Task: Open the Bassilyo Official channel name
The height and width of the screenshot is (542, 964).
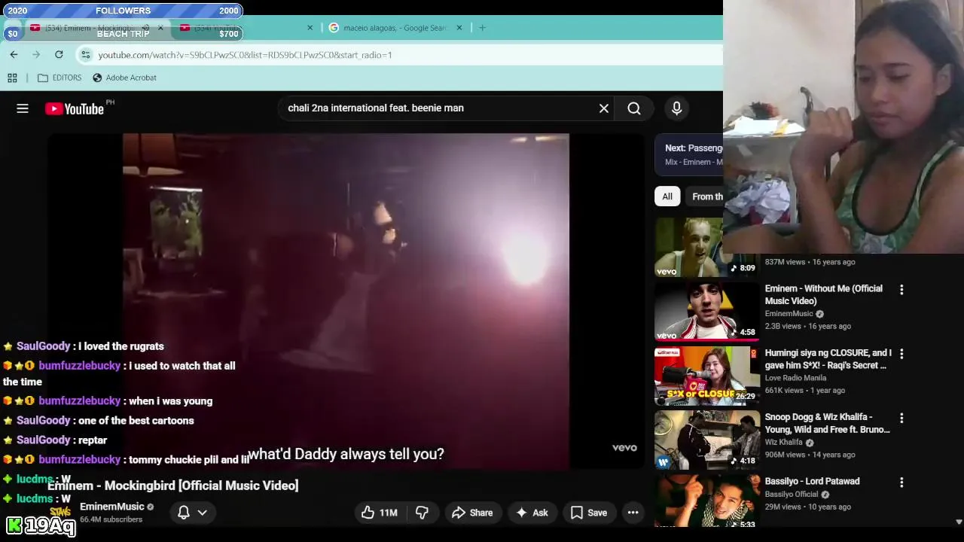Action: coord(792,495)
